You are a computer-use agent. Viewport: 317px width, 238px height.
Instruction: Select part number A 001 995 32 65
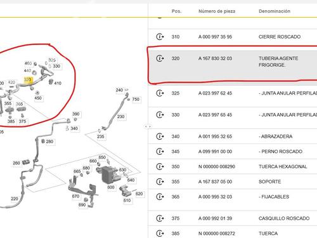215,136
